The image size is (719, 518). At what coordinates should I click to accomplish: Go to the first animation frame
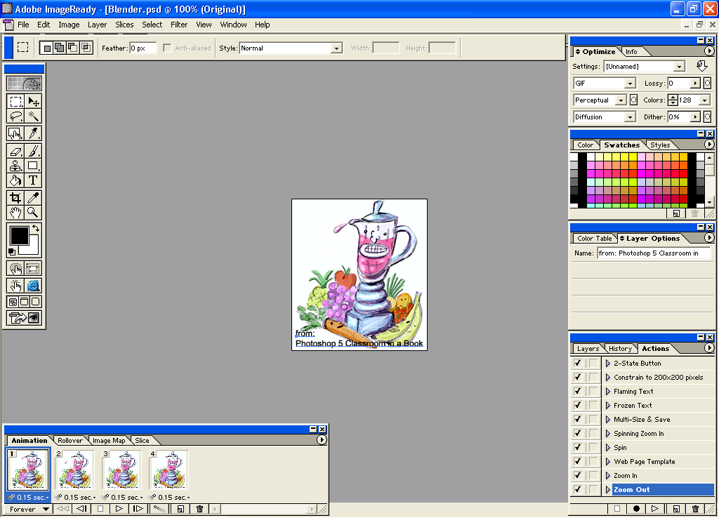click(x=62, y=508)
